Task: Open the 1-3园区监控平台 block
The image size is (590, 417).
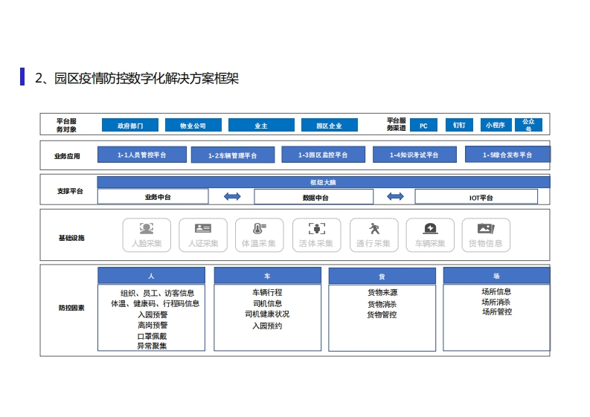Action: coord(323,155)
